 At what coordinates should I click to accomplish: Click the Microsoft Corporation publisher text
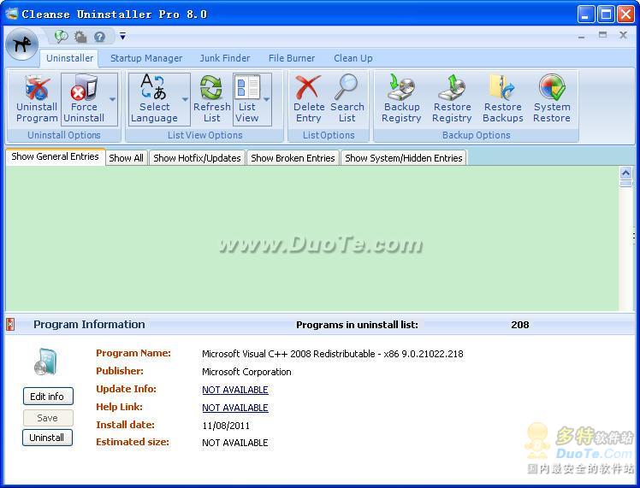[x=246, y=372]
